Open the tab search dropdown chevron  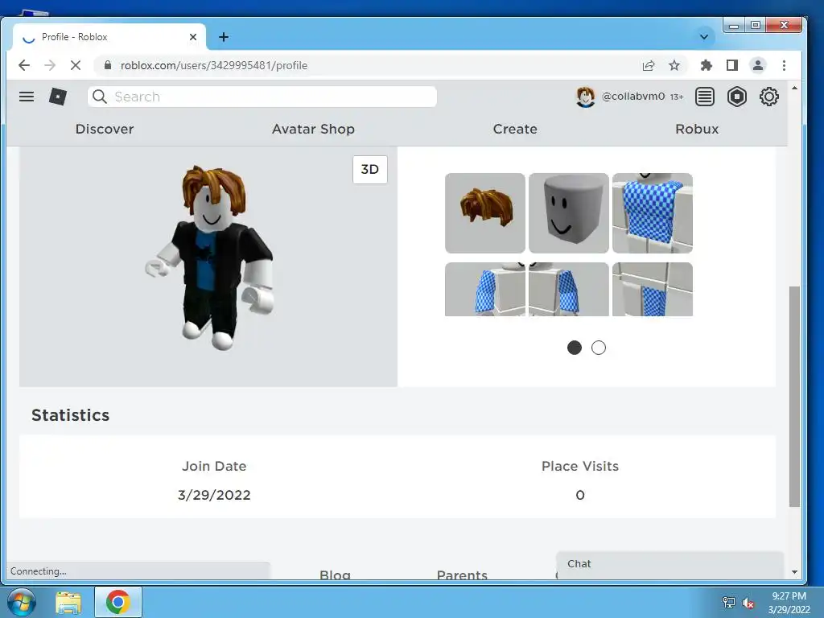click(x=704, y=37)
